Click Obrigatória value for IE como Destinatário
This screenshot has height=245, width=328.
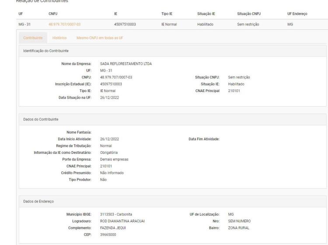109,153
